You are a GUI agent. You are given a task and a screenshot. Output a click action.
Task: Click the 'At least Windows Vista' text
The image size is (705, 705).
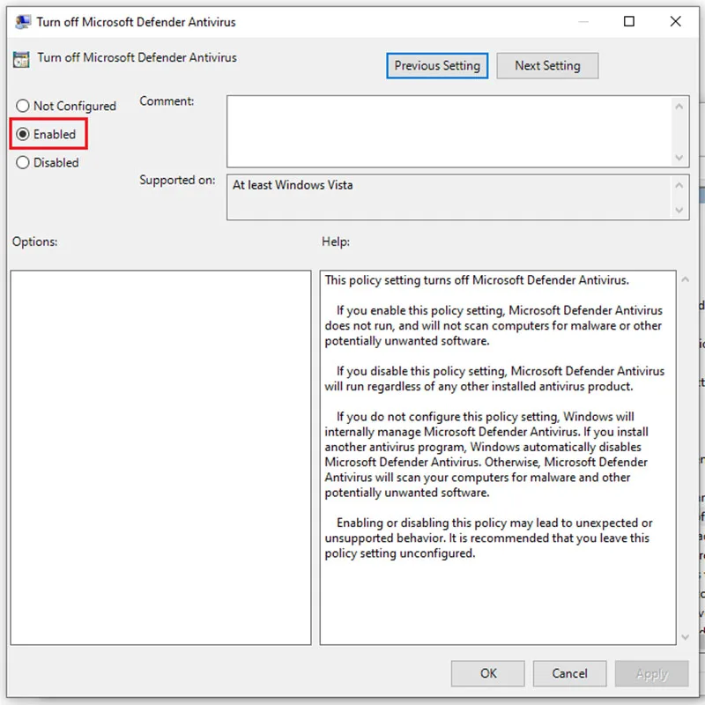tap(293, 185)
